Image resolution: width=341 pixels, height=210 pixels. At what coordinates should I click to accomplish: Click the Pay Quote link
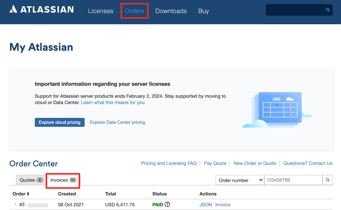tap(215, 163)
